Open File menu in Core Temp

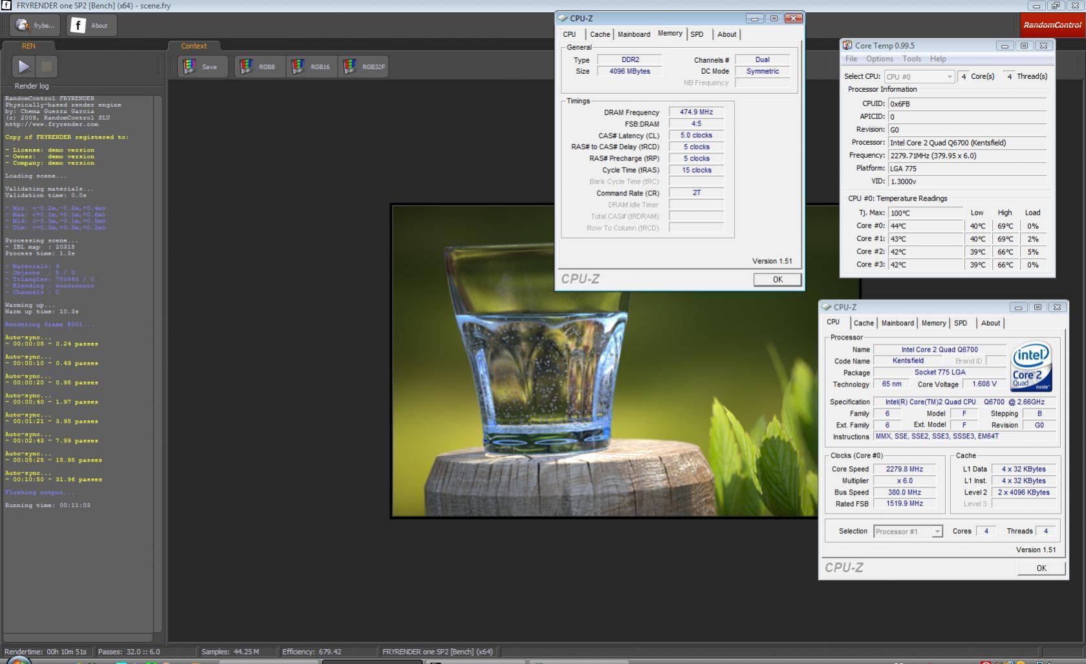point(851,59)
